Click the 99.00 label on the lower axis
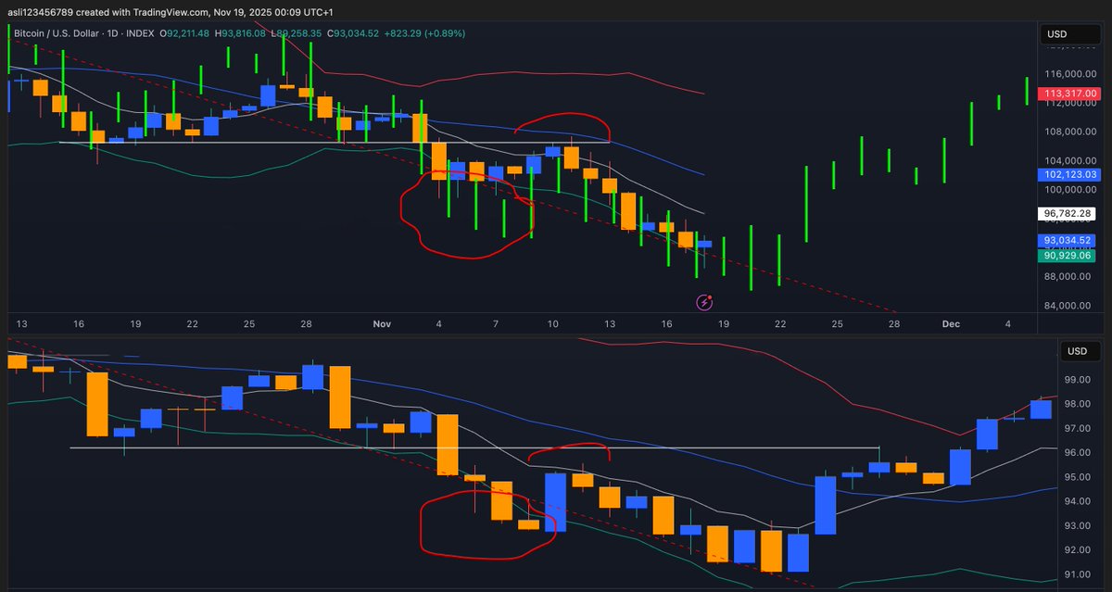Viewport: 1112px width, 592px height. point(1077,380)
